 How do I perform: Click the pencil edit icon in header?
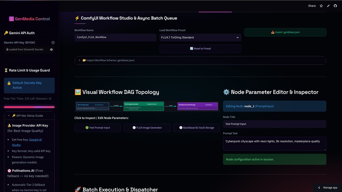click(x=328, y=6)
